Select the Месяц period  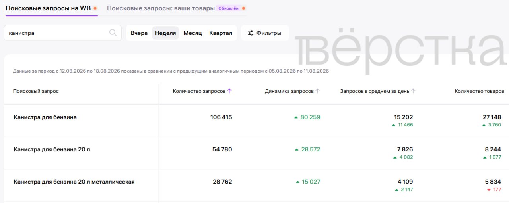click(192, 33)
